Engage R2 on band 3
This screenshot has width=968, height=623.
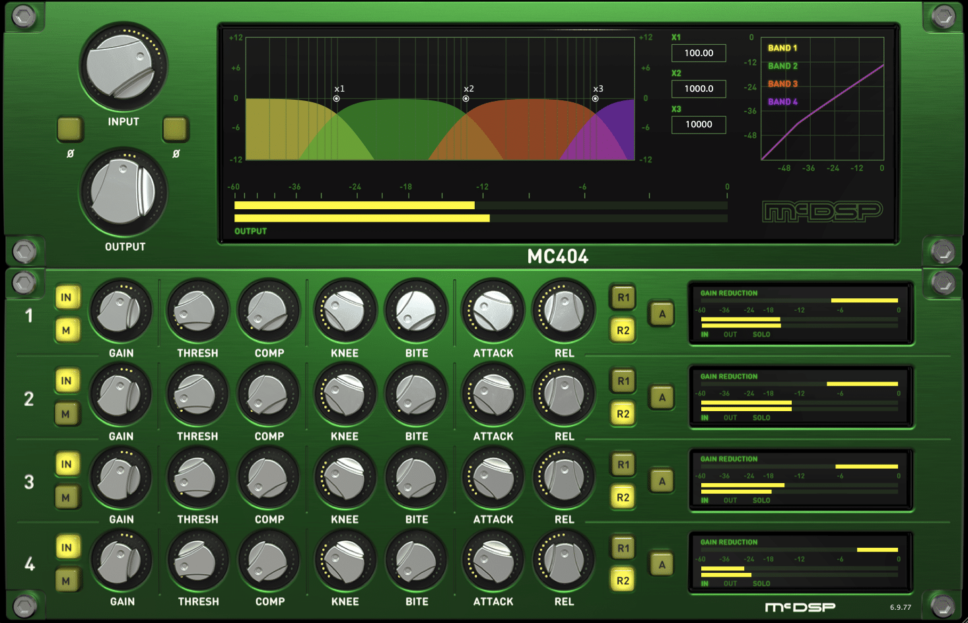(623, 497)
